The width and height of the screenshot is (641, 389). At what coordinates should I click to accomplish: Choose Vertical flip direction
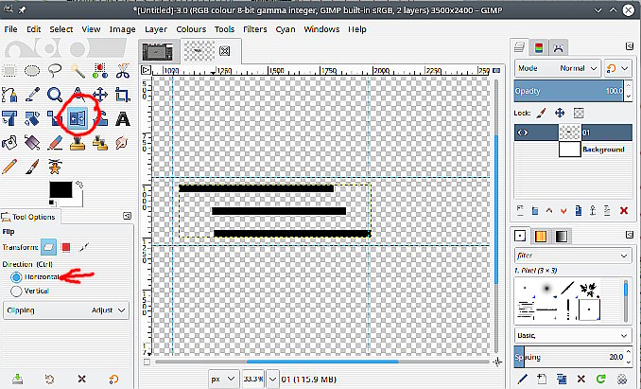click(17, 291)
